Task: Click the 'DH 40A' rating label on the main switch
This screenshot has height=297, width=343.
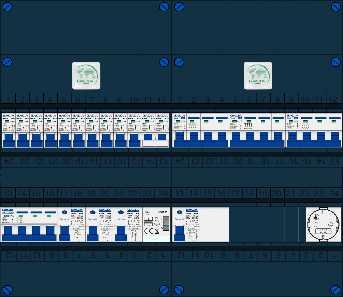Action: point(8,213)
